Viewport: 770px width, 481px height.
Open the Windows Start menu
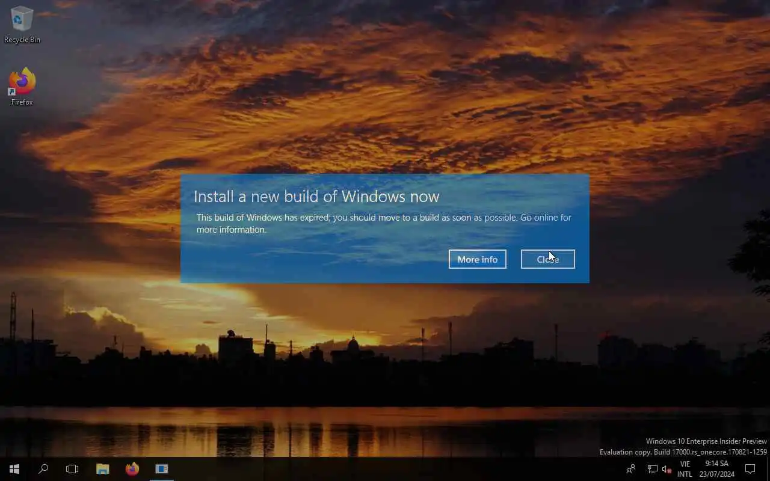(14, 469)
